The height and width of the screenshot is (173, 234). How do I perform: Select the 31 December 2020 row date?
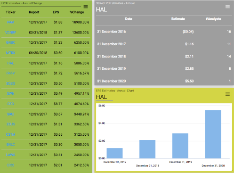pos(112,81)
